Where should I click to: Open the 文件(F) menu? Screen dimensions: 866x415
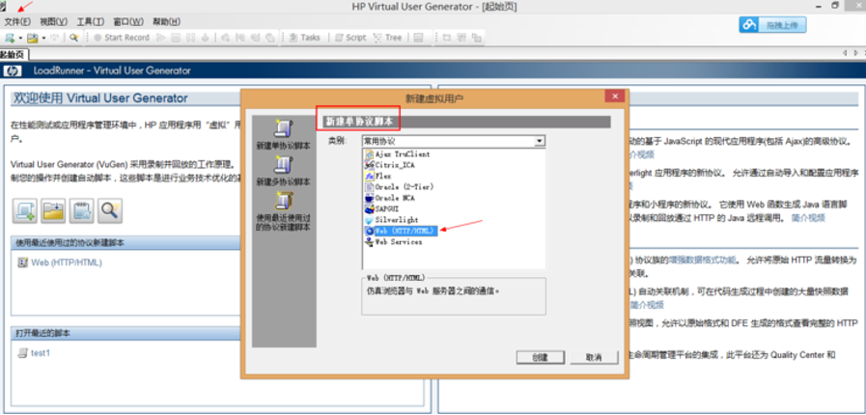point(17,22)
